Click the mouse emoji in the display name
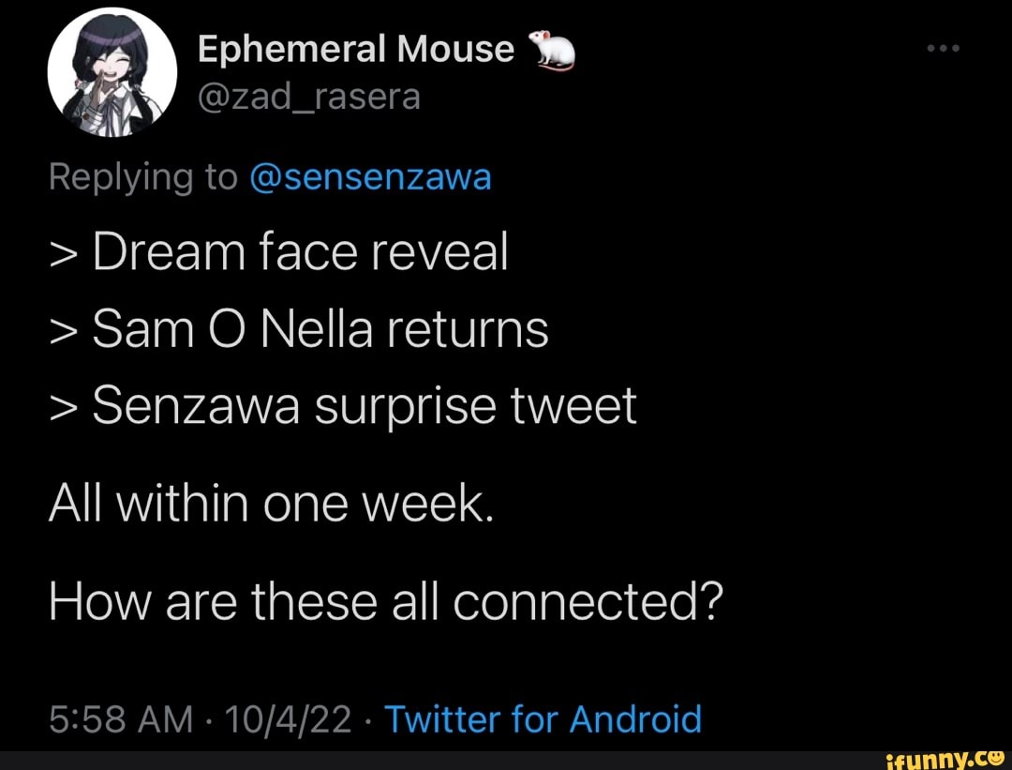Screen dimensions: 1012x770 click(x=553, y=49)
